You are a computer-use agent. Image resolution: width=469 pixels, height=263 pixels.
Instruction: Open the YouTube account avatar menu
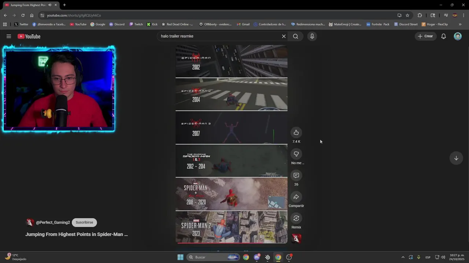pos(458,36)
